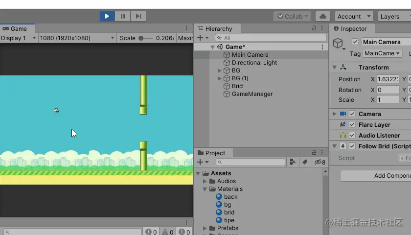
Task: Toggle the Follow Brid script checkbox
Action: coord(352,146)
